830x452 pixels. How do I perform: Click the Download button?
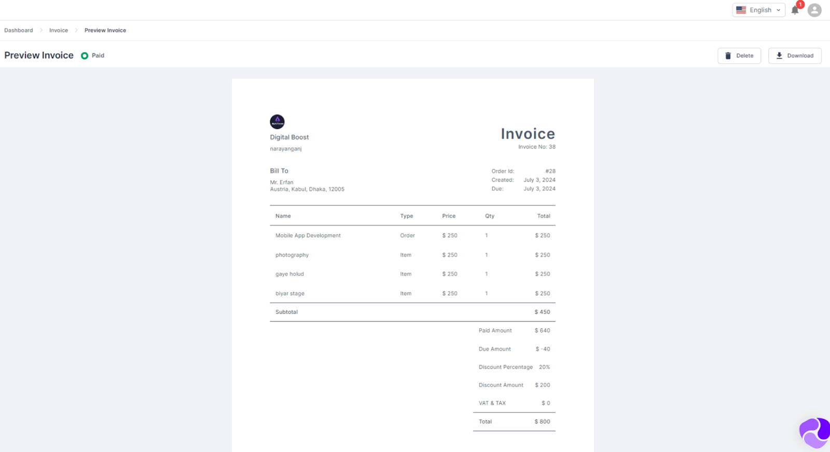794,55
